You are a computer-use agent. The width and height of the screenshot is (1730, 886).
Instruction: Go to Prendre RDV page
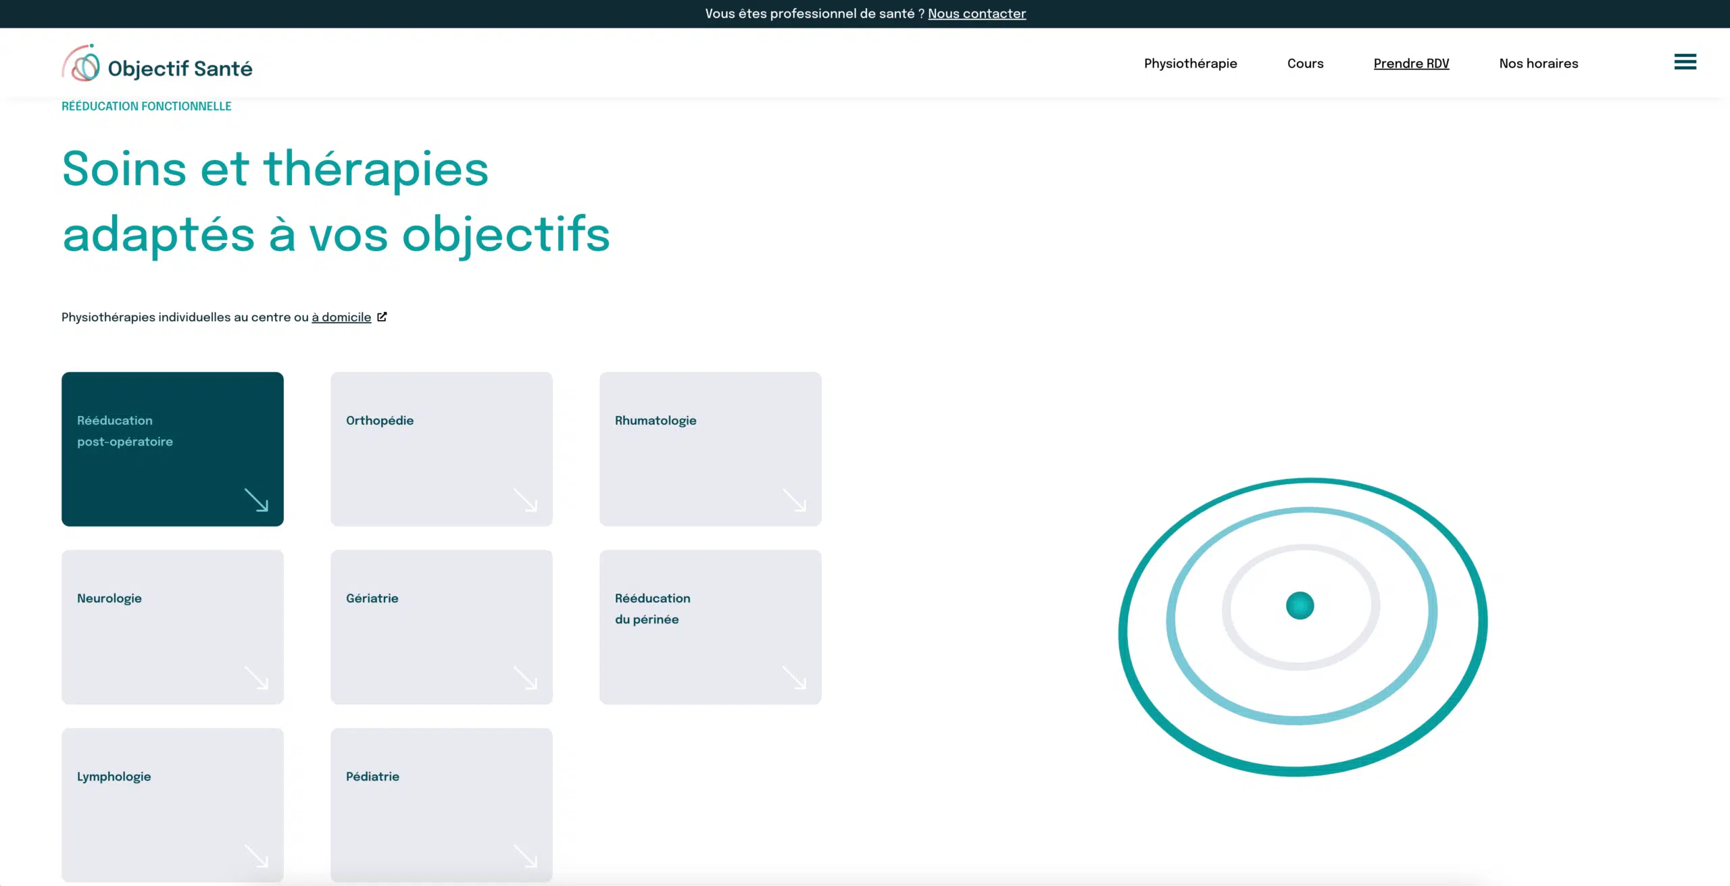point(1411,63)
